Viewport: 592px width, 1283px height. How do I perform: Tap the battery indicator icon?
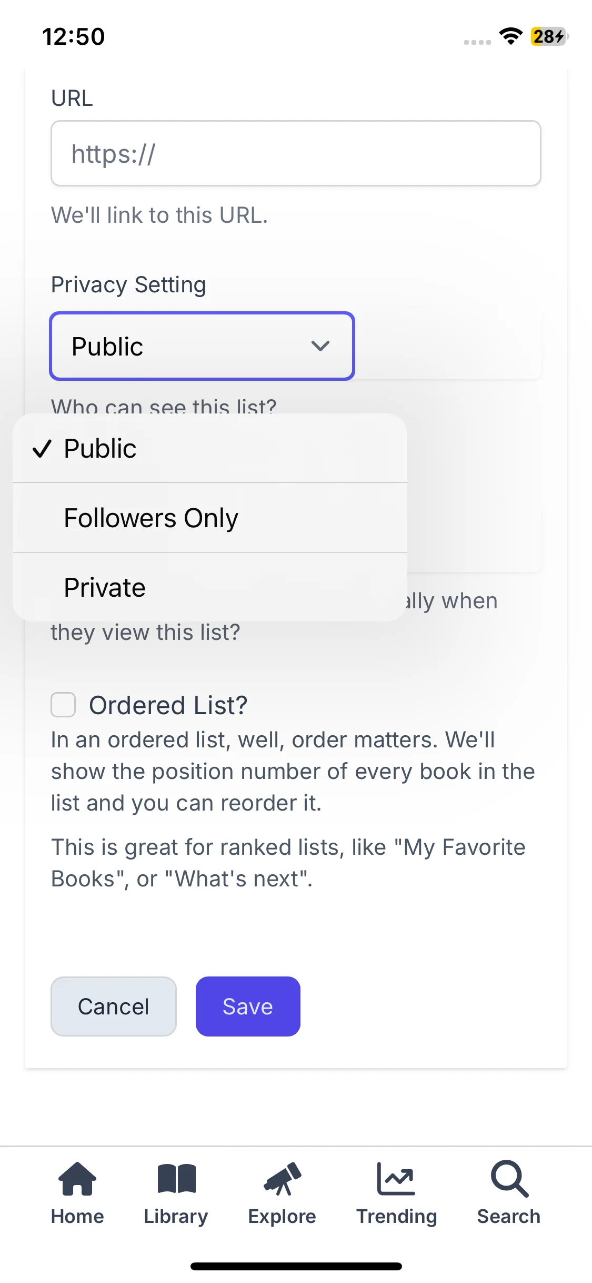point(549,36)
